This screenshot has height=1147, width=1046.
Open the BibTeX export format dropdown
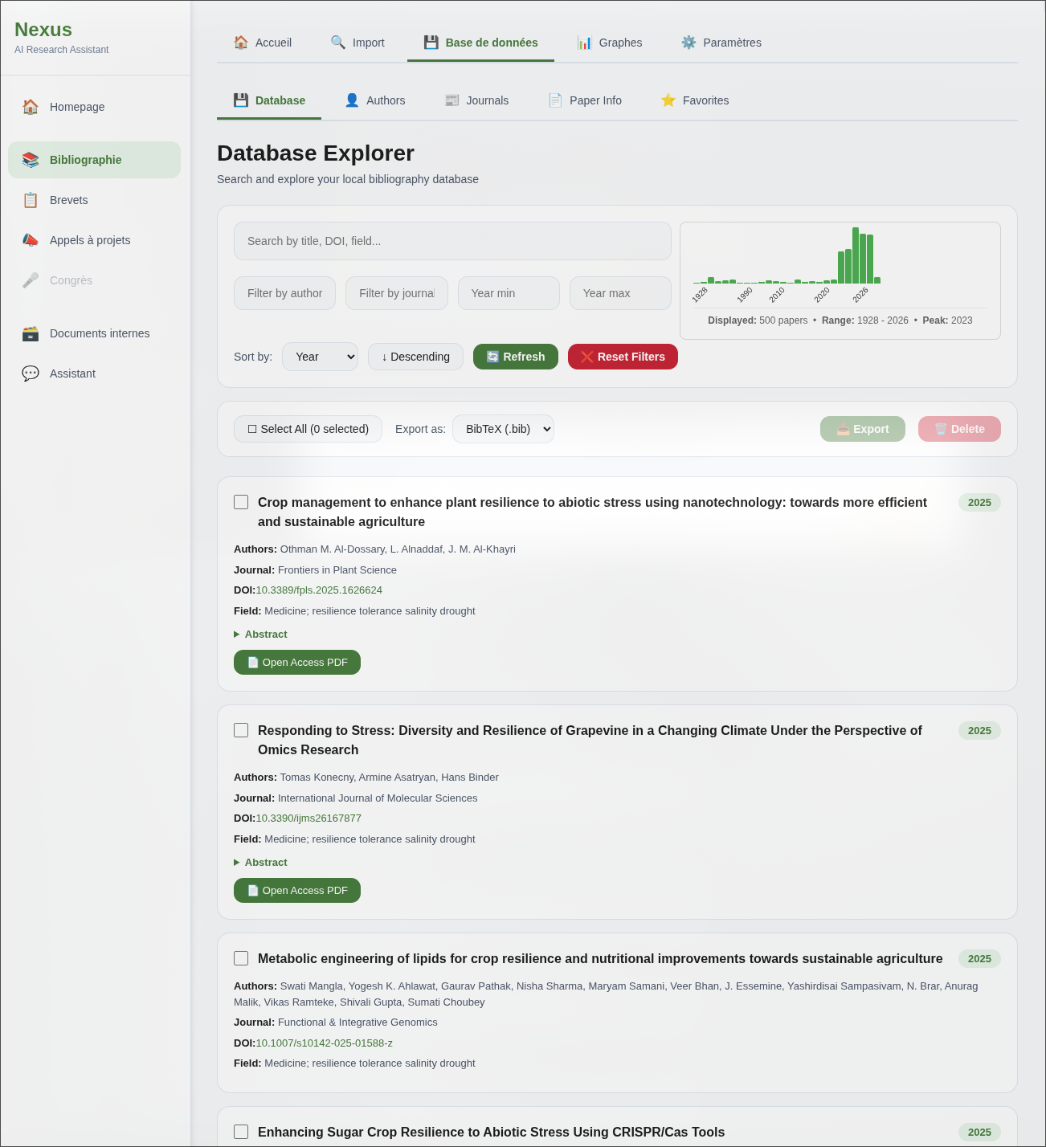coord(503,429)
